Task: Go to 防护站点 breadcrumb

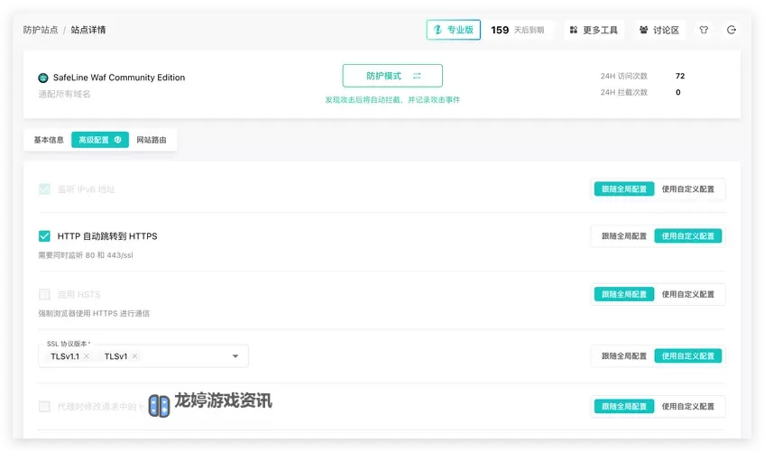Action: pyautogui.click(x=41, y=30)
